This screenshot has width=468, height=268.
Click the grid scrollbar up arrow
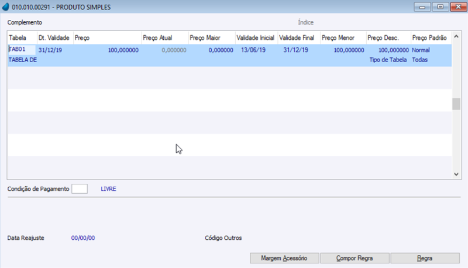[x=456, y=37]
